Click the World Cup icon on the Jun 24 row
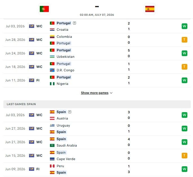This screenshot has width=193, height=177. click(32, 53)
